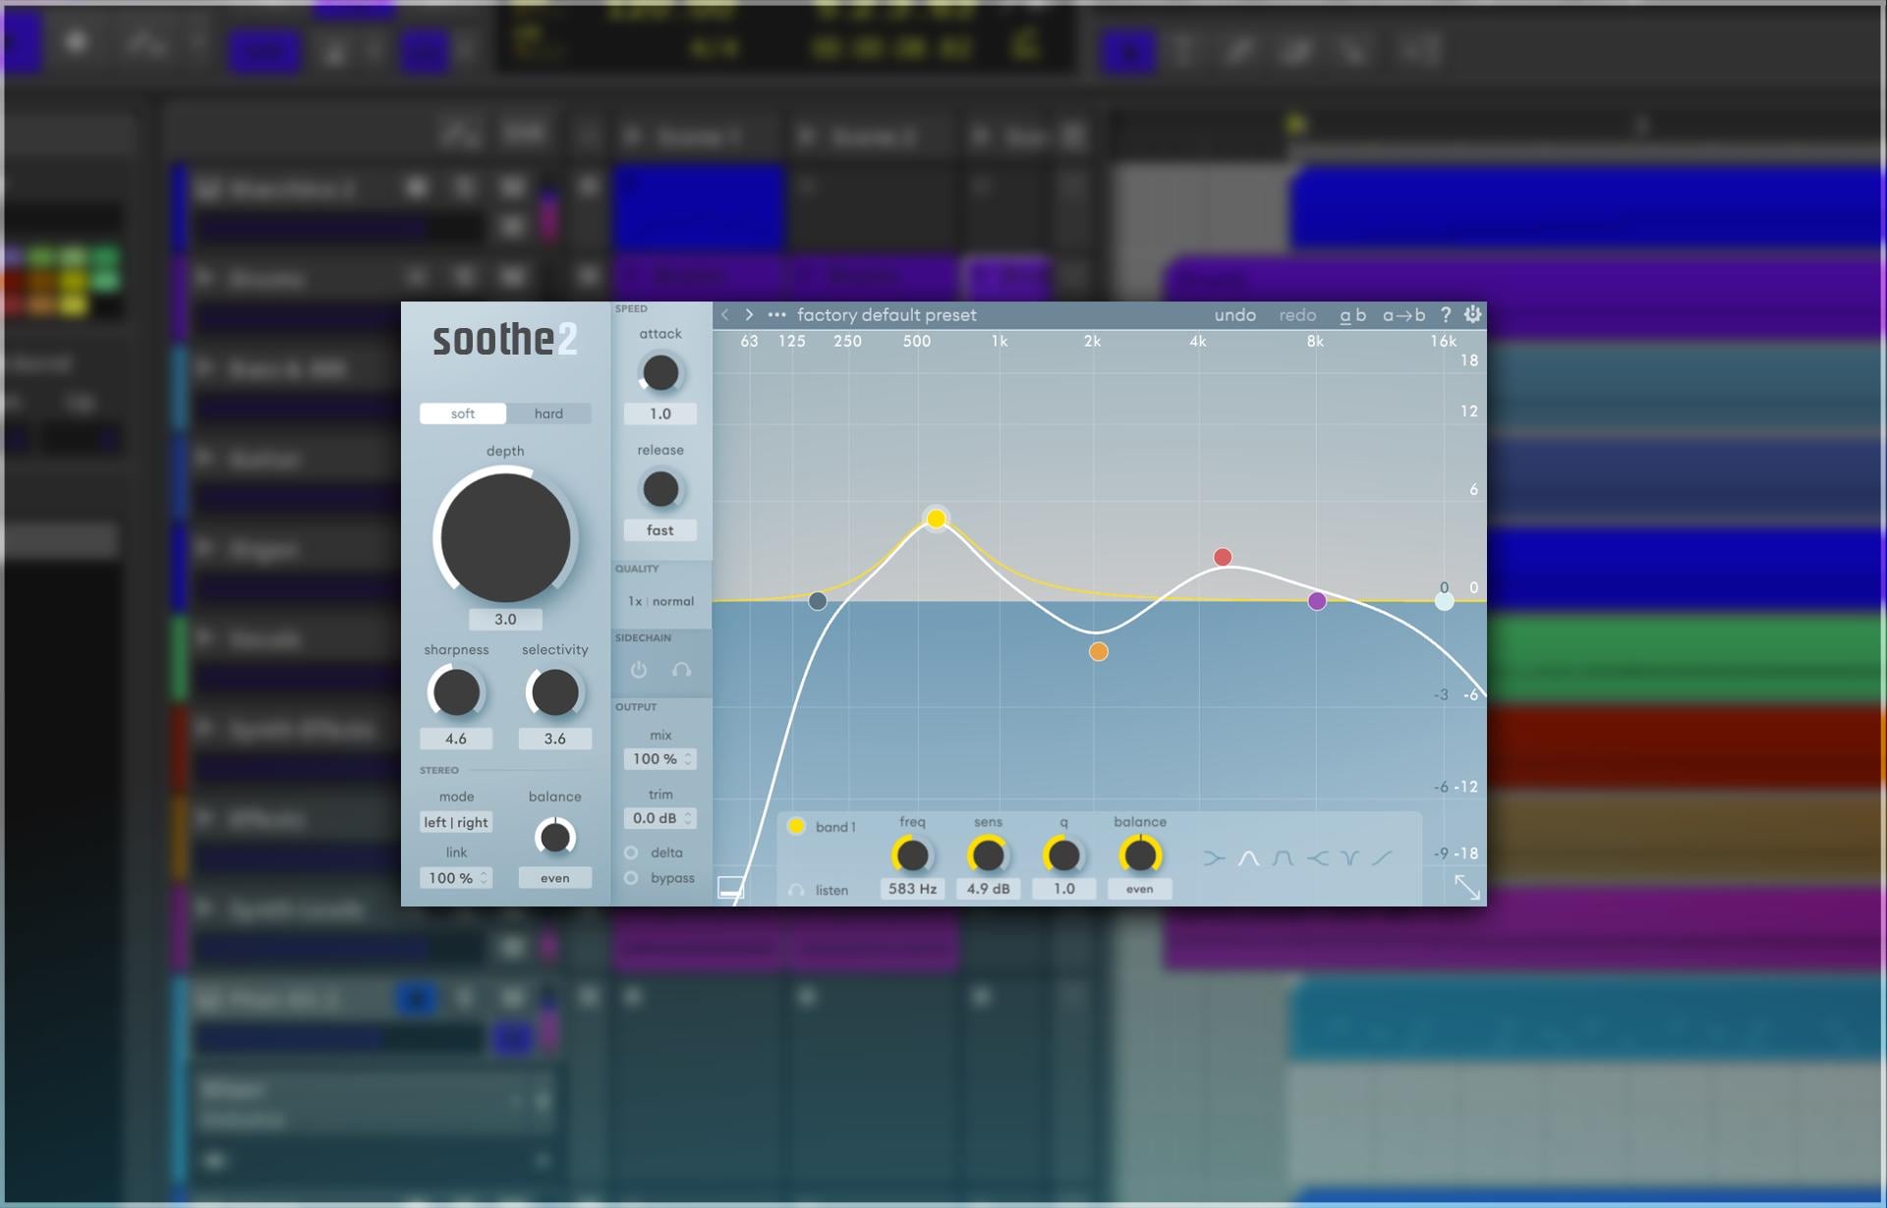Select the notch filter shape icon
The height and width of the screenshot is (1208, 1887).
pyautogui.click(x=1350, y=858)
